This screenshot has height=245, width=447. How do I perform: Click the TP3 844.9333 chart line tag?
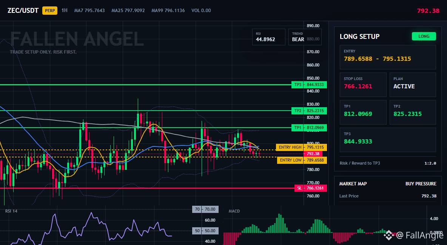309,85
